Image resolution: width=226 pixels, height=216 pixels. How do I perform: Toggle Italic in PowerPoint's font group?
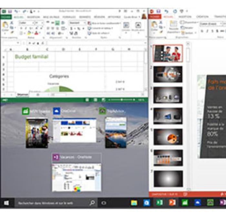pos(207,31)
